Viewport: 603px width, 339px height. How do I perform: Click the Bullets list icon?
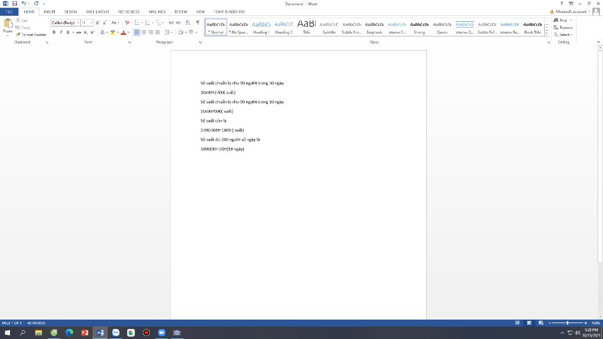click(x=137, y=22)
